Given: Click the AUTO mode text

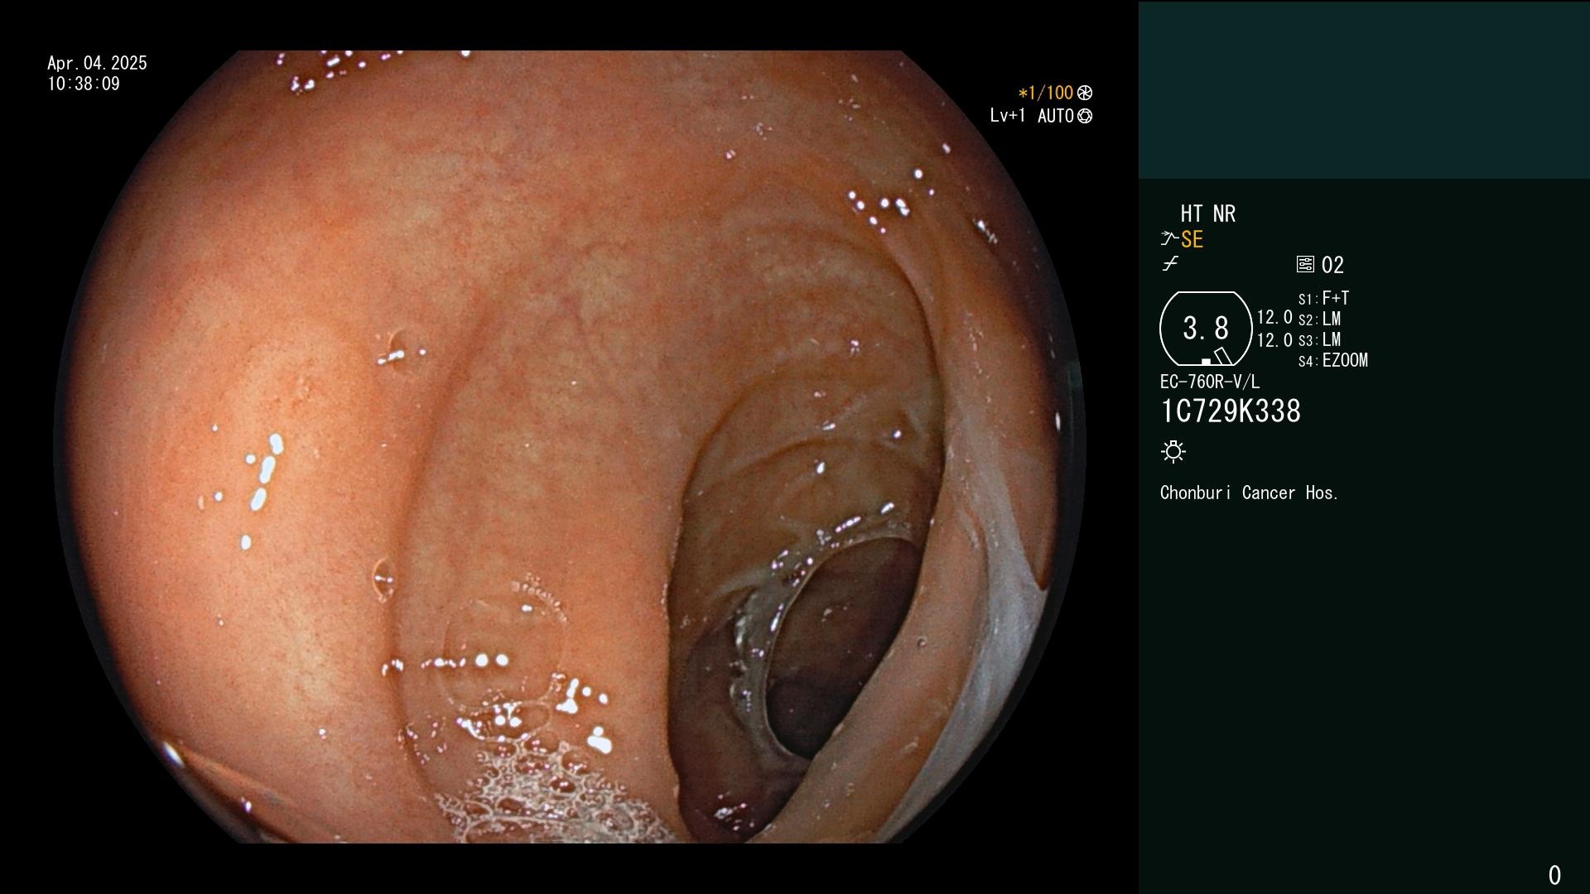Looking at the screenshot, I should click(1056, 116).
